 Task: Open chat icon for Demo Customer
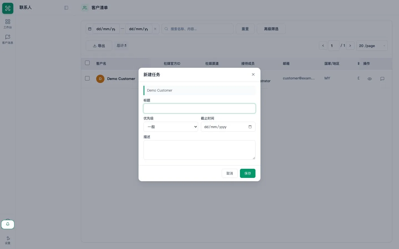click(x=382, y=79)
